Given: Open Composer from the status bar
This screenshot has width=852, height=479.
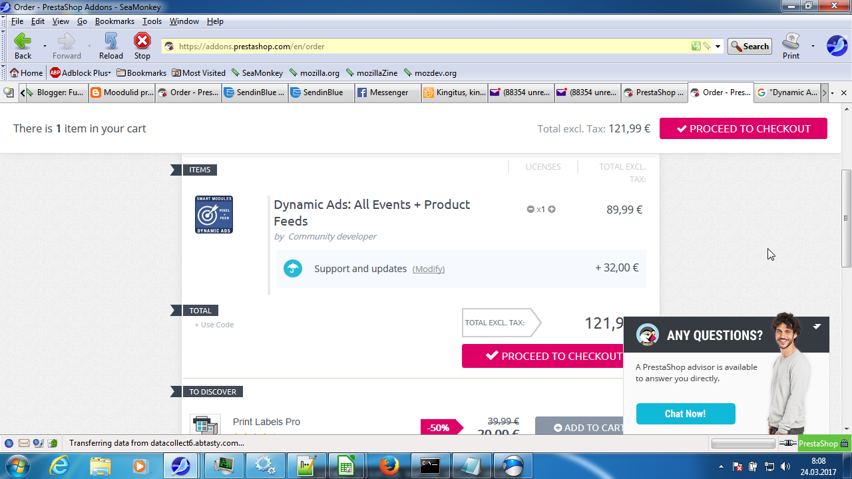Looking at the screenshot, I should pyautogui.click(x=38, y=443).
